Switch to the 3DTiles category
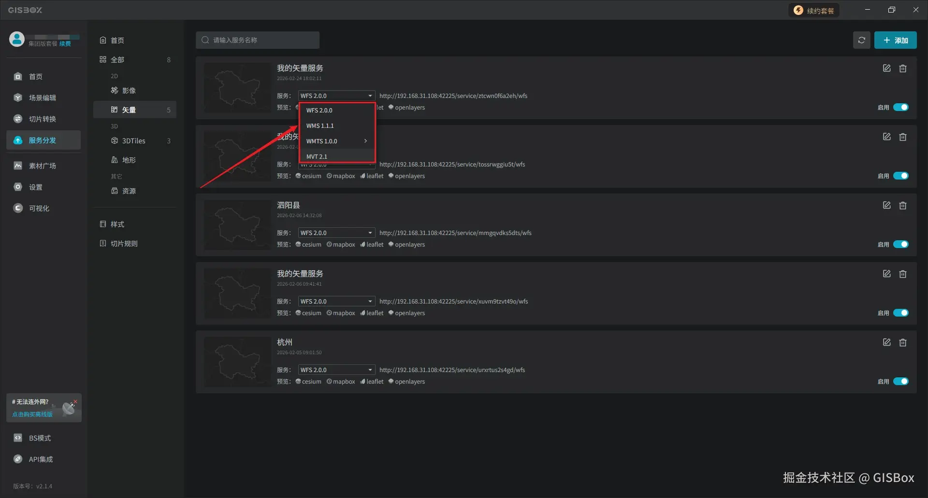The width and height of the screenshot is (928, 498). pos(133,140)
